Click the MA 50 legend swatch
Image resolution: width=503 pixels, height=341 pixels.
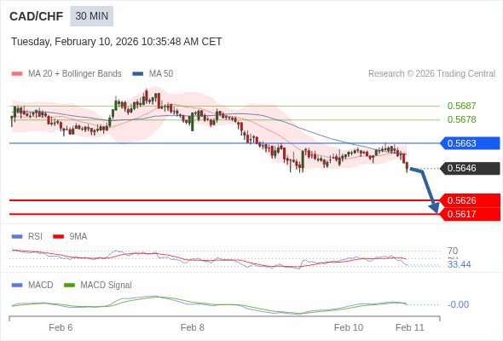tap(138, 74)
